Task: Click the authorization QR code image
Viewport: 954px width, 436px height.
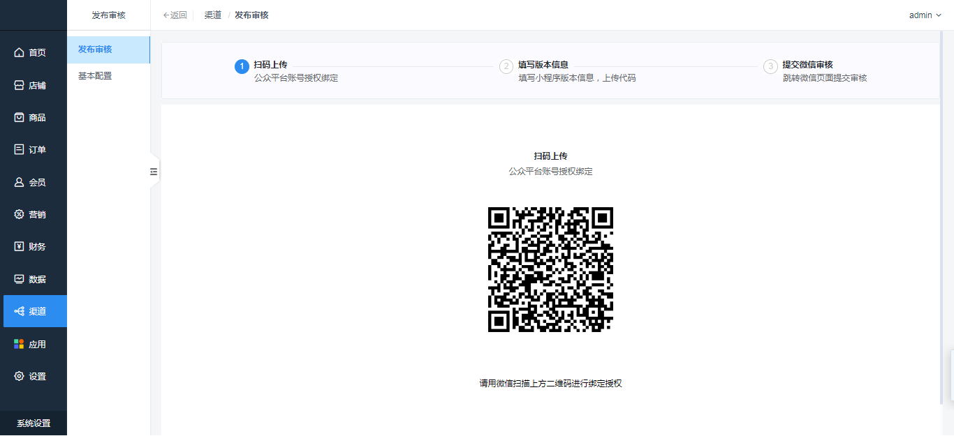Action: pos(550,269)
